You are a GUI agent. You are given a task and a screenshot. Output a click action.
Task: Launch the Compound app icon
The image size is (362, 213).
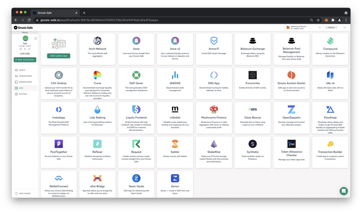(x=330, y=41)
